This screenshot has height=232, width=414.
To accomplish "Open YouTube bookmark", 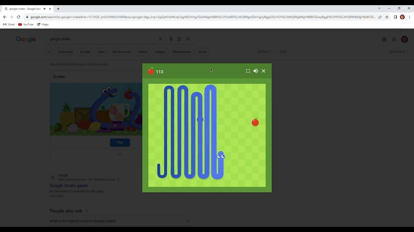I will [x=26, y=24].
